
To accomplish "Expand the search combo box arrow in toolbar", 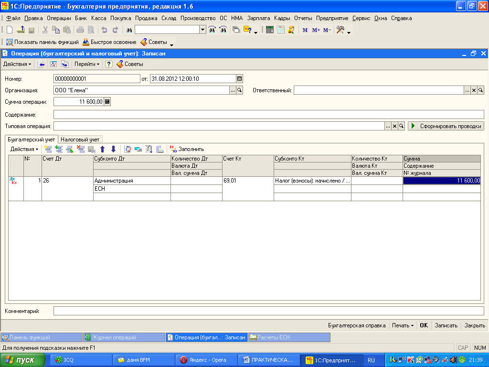I will click(x=202, y=30).
